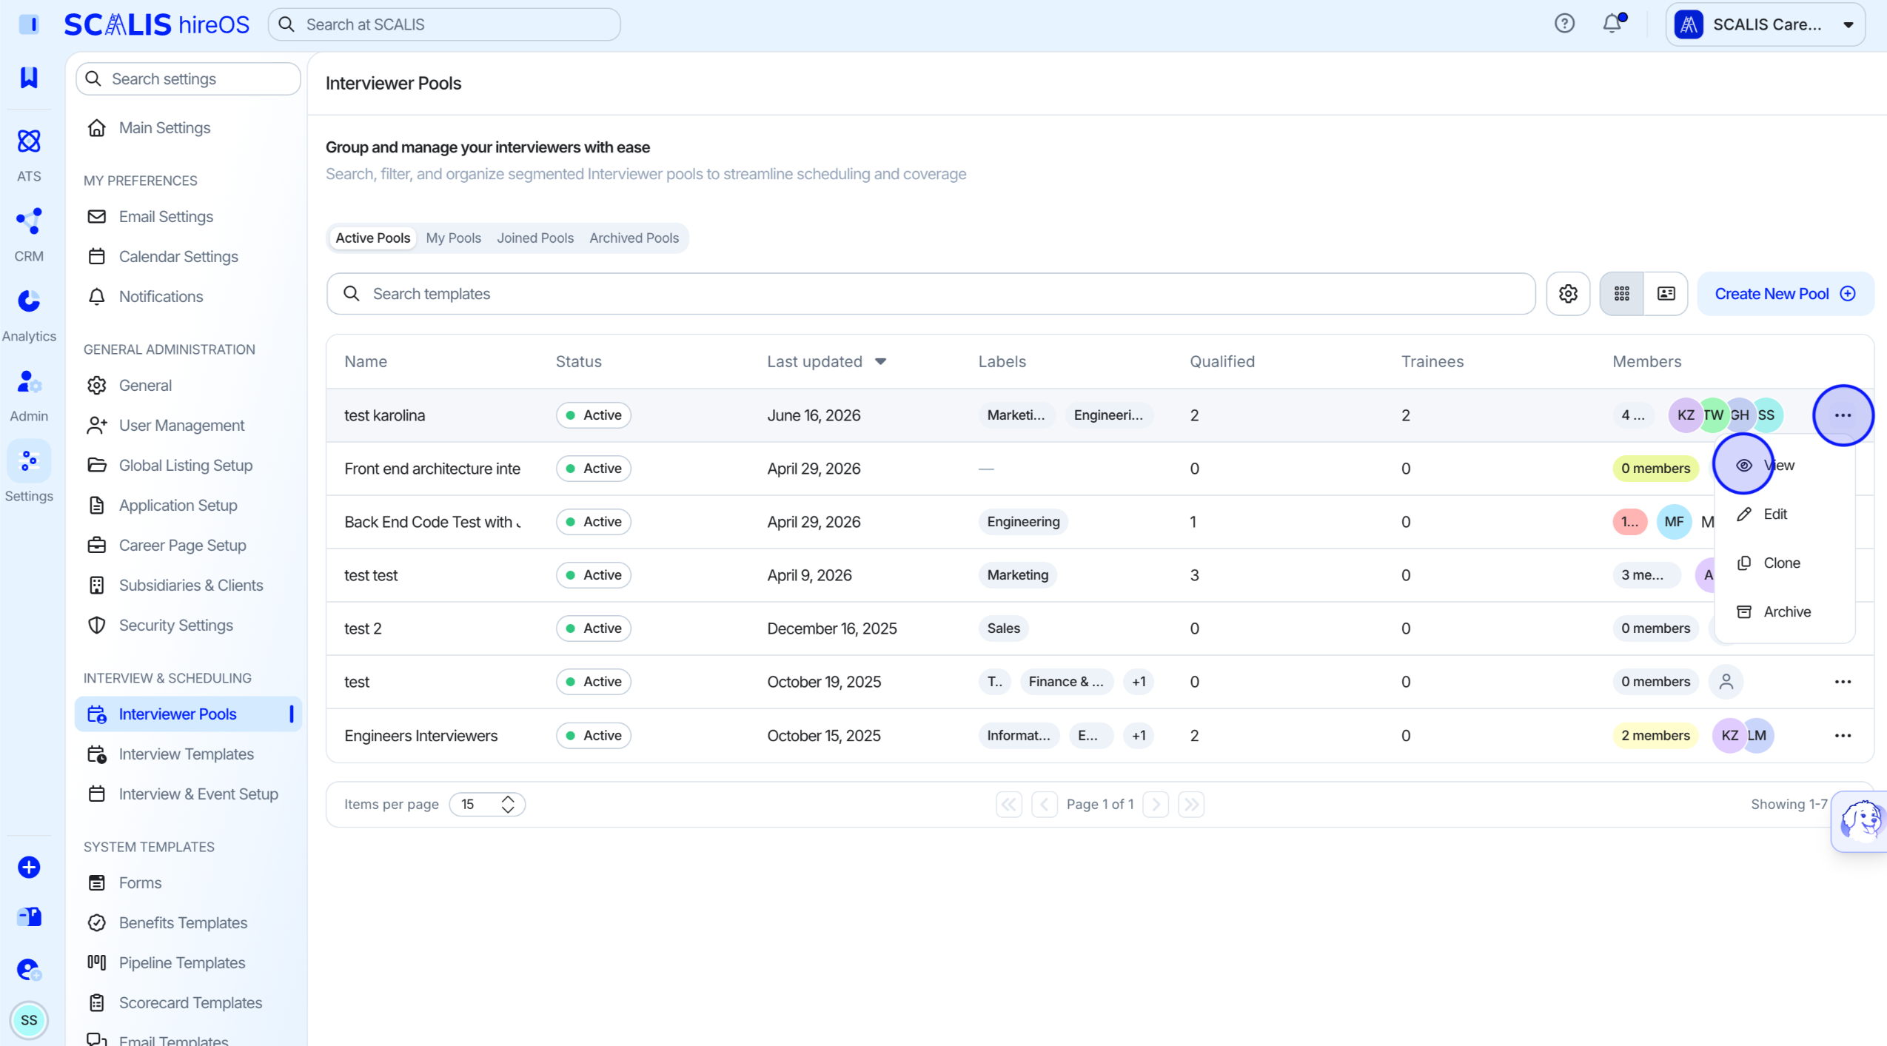
Task: Switch to the Archived Pools tab
Action: [634, 238]
